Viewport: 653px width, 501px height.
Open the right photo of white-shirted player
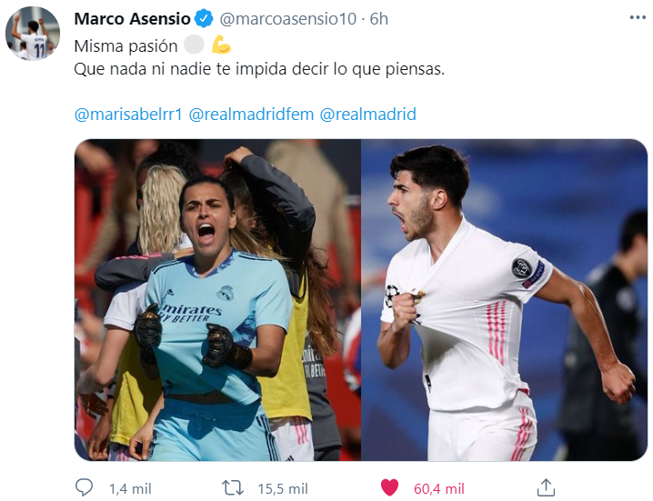(505, 300)
